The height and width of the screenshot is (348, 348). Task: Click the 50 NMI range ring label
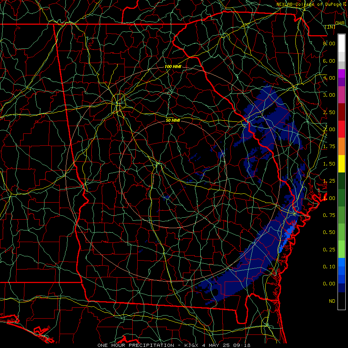[x=173, y=120]
